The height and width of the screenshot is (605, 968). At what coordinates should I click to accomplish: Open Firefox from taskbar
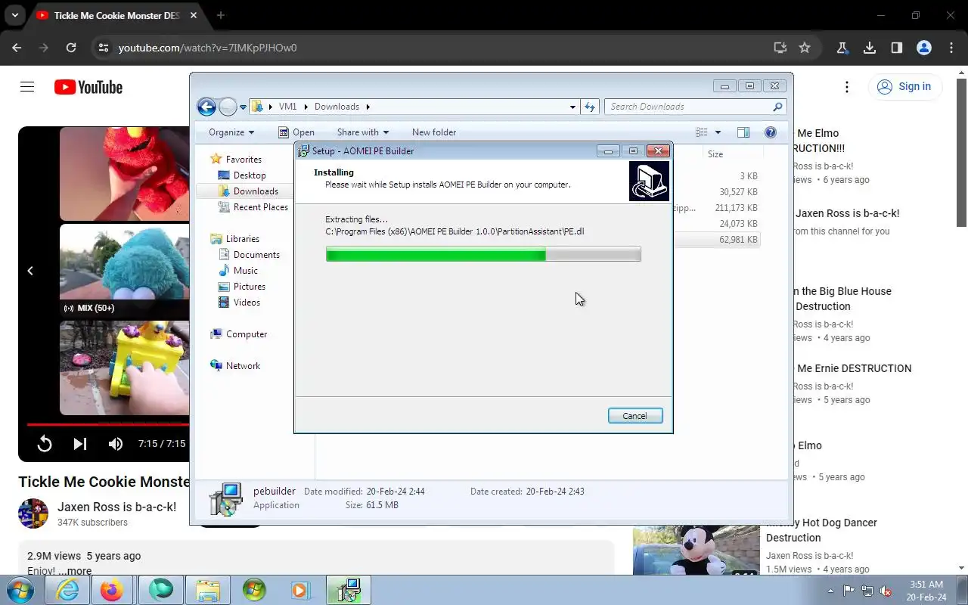pos(113,590)
